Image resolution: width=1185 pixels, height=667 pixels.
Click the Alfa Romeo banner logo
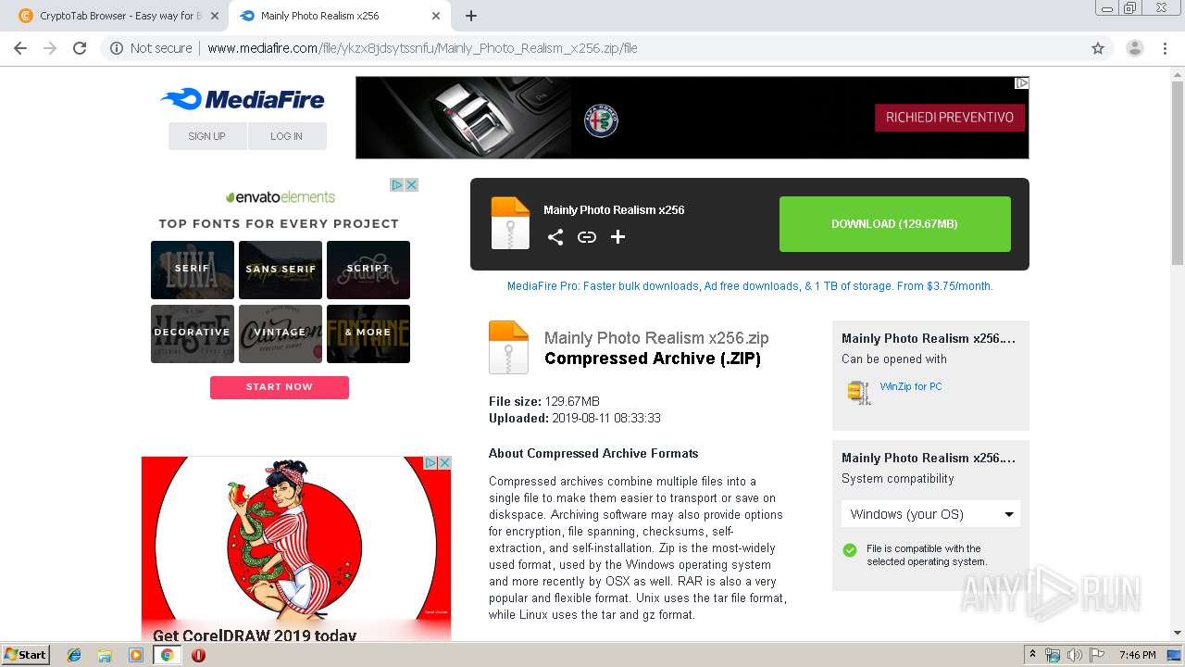[601, 120]
